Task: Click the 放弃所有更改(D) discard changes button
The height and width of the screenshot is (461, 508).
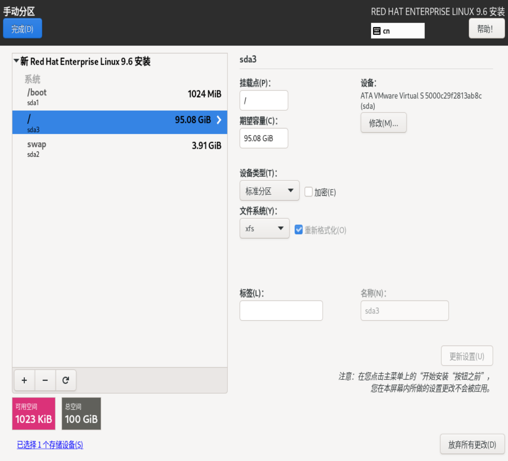Action: point(472,444)
